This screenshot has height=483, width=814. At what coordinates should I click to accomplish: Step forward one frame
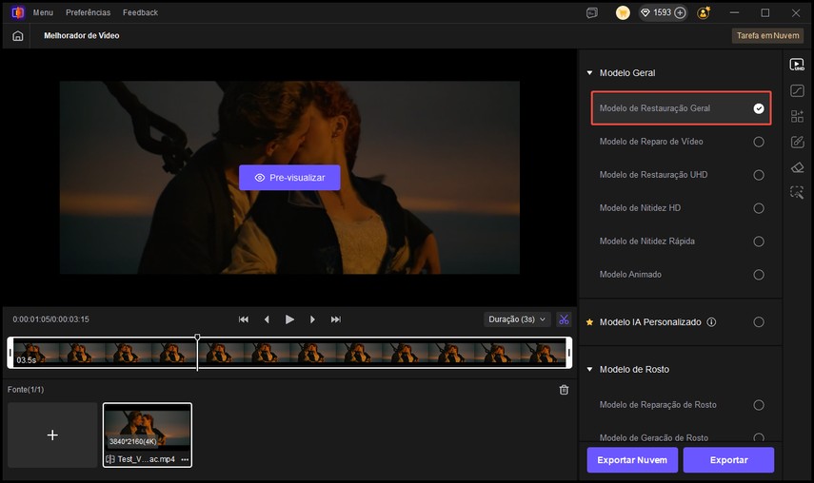point(312,319)
